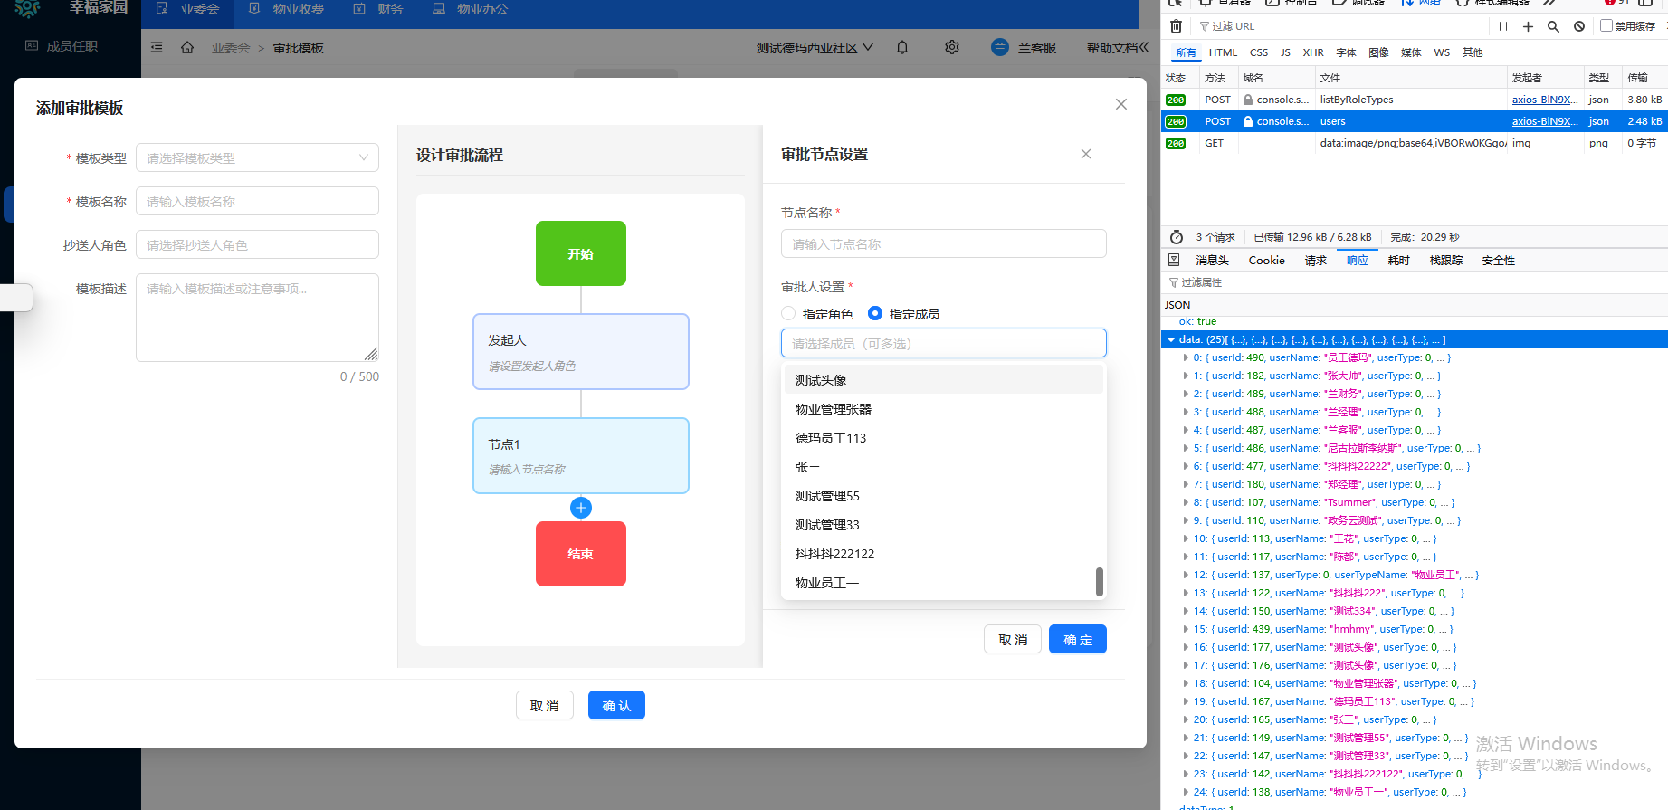Screen dimensions: 1668x810
Task: Click the stopwatch performance analysis icon
Action: pos(1177,237)
